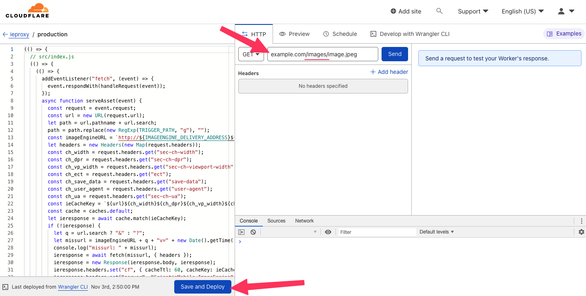Viewport: 586px width, 296px height.
Task: Open the user account menu
Action: click(566, 11)
